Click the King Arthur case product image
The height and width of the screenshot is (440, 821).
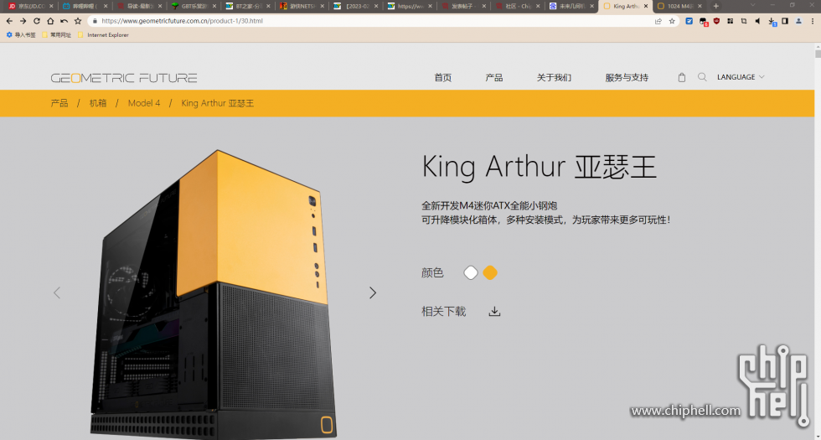tap(214, 296)
